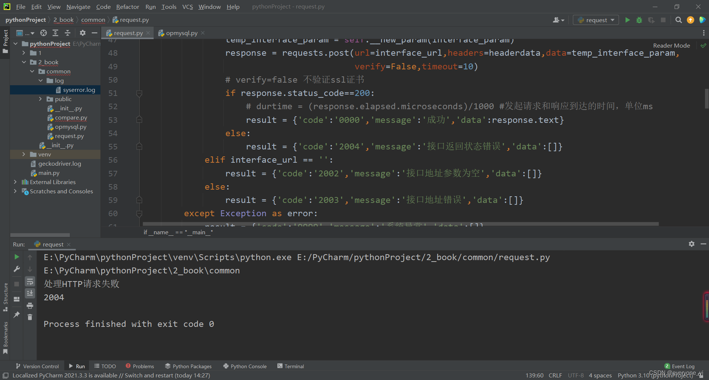This screenshot has width=709, height=380.
Task: Expand the public folder
Action: coord(41,99)
